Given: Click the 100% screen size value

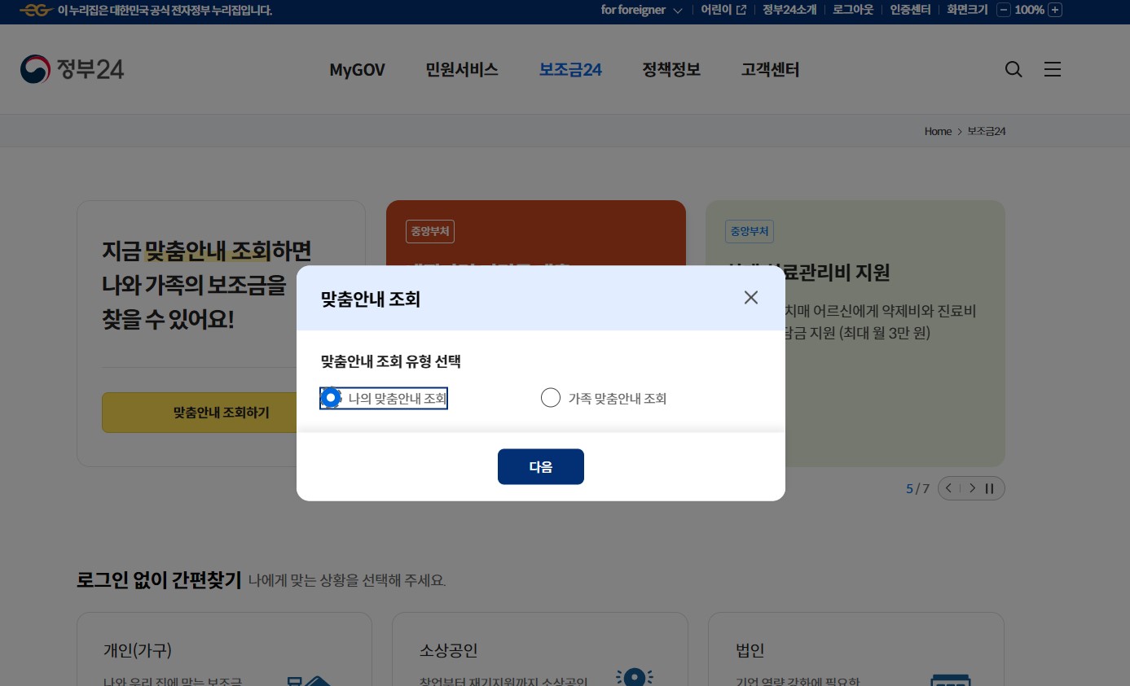Looking at the screenshot, I should point(1030,10).
